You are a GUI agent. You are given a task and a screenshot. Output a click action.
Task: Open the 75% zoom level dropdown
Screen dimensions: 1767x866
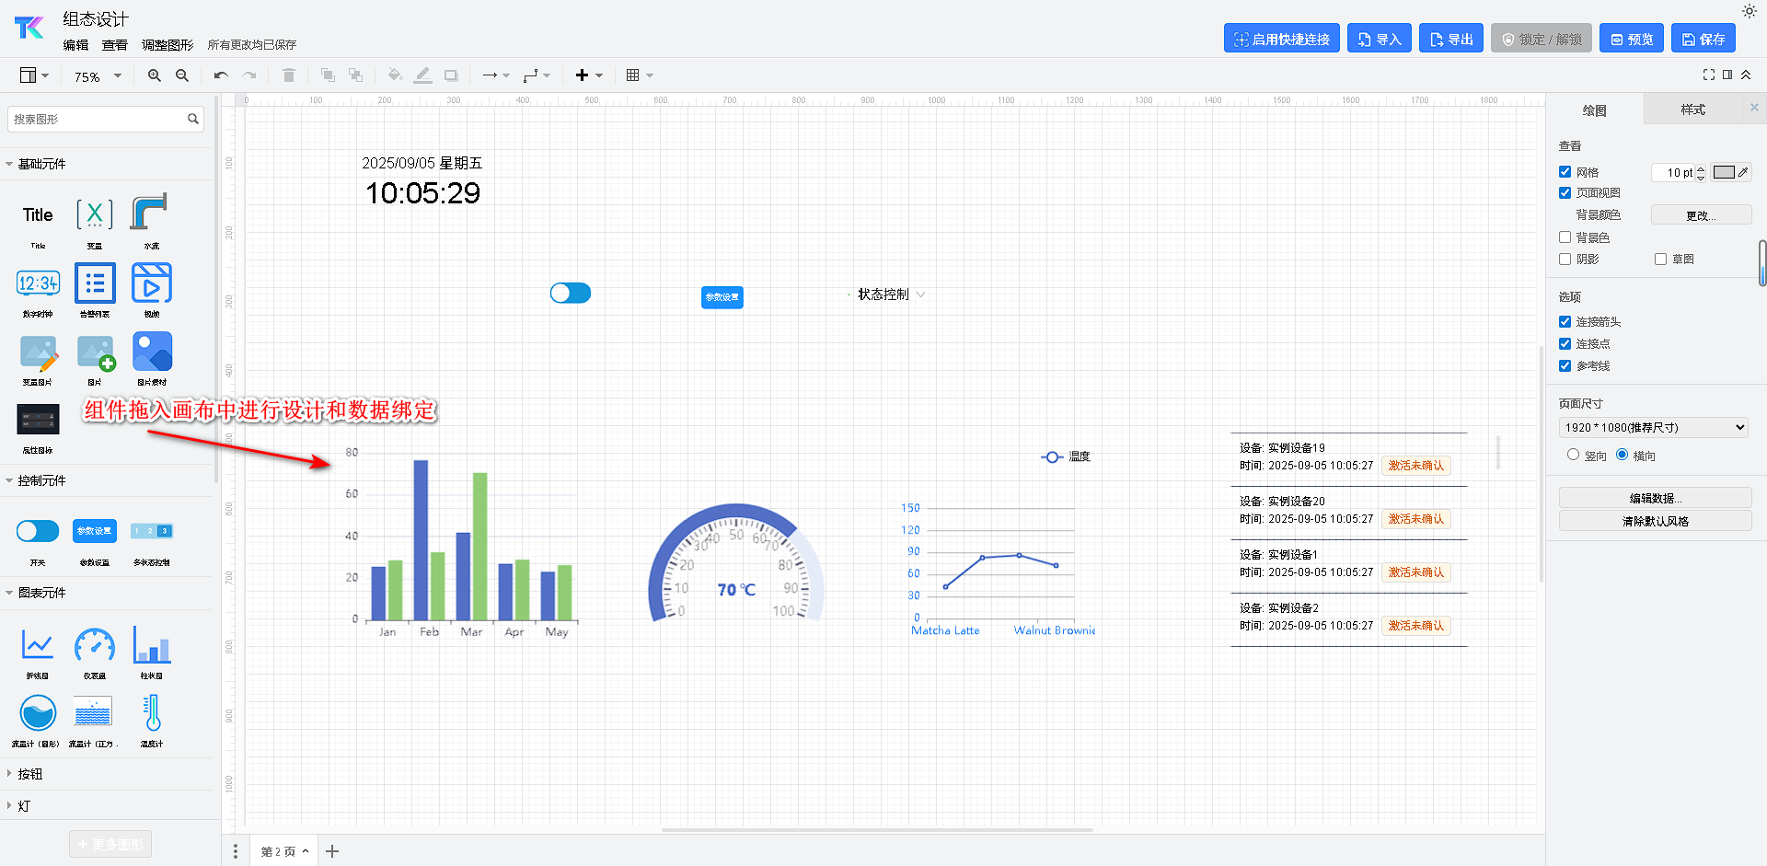coord(98,76)
